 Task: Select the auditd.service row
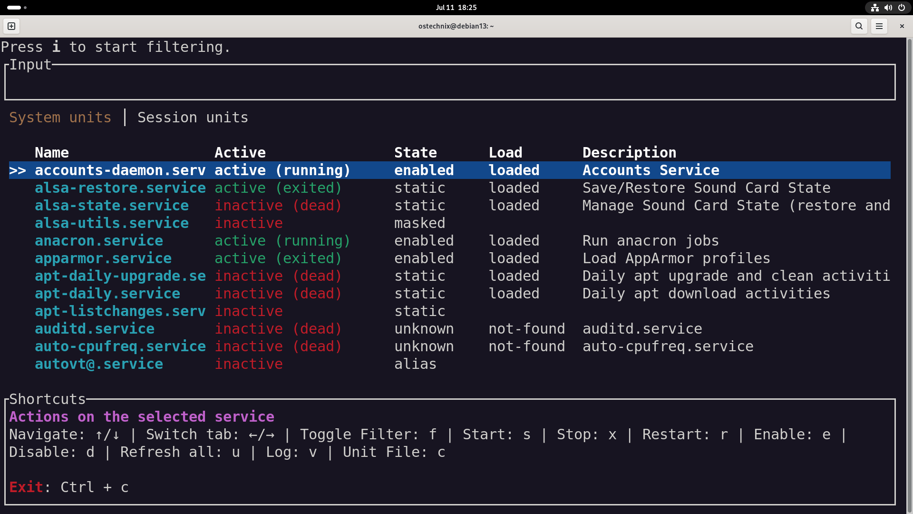tap(94, 328)
